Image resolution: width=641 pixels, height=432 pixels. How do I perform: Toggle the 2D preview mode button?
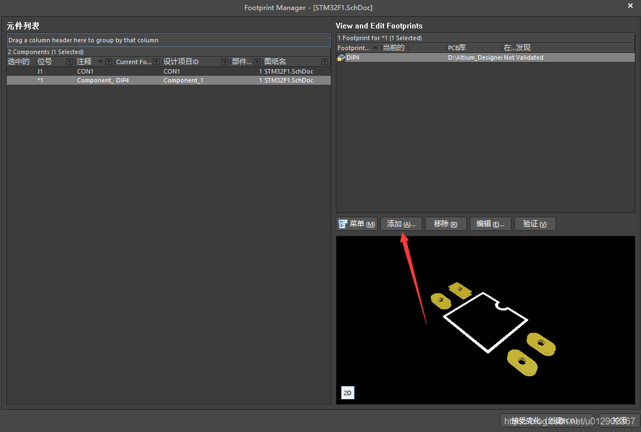pyautogui.click(x=347, y=393)
